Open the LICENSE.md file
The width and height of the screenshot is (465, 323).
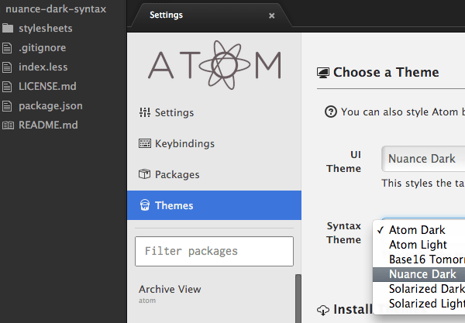point(47,86)
